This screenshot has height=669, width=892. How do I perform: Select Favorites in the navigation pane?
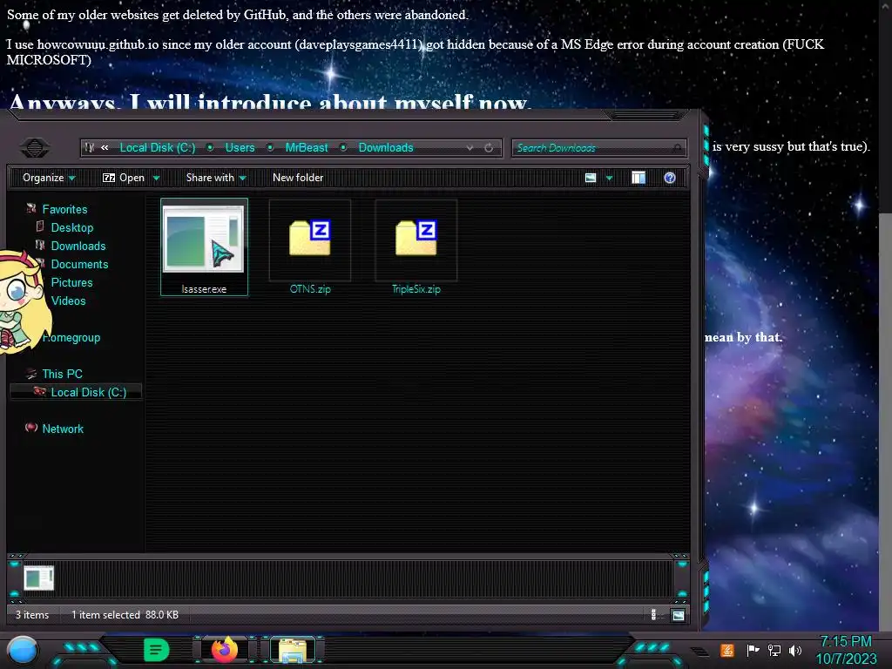pyautogui.click(x=64, y=209)
